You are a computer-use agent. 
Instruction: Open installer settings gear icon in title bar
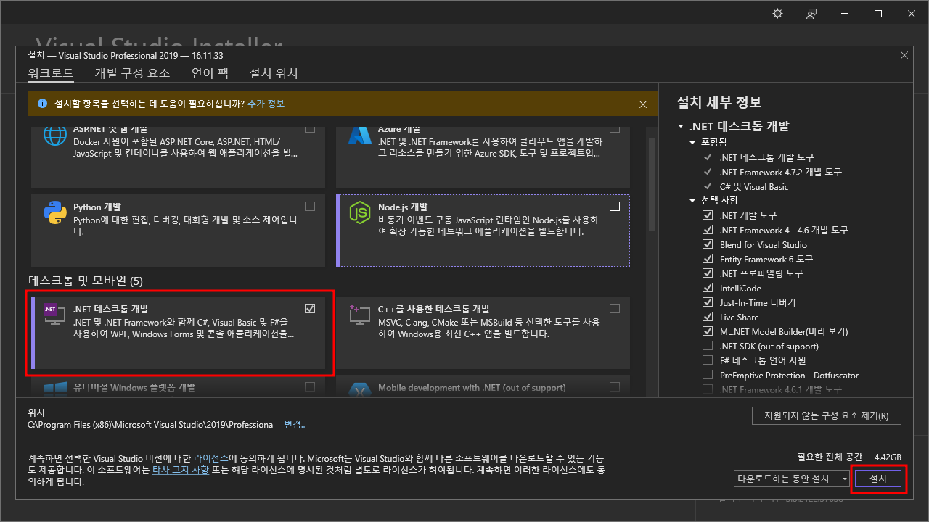pos(778,14)
